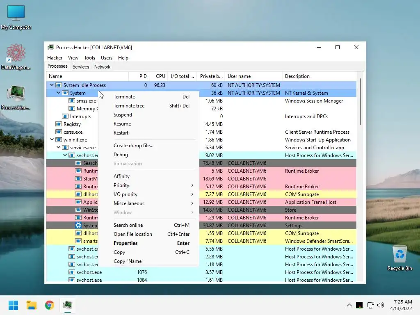Viewport: 420px width, 315px height.
Task: Open the Users menu
Action: (107, 57)
